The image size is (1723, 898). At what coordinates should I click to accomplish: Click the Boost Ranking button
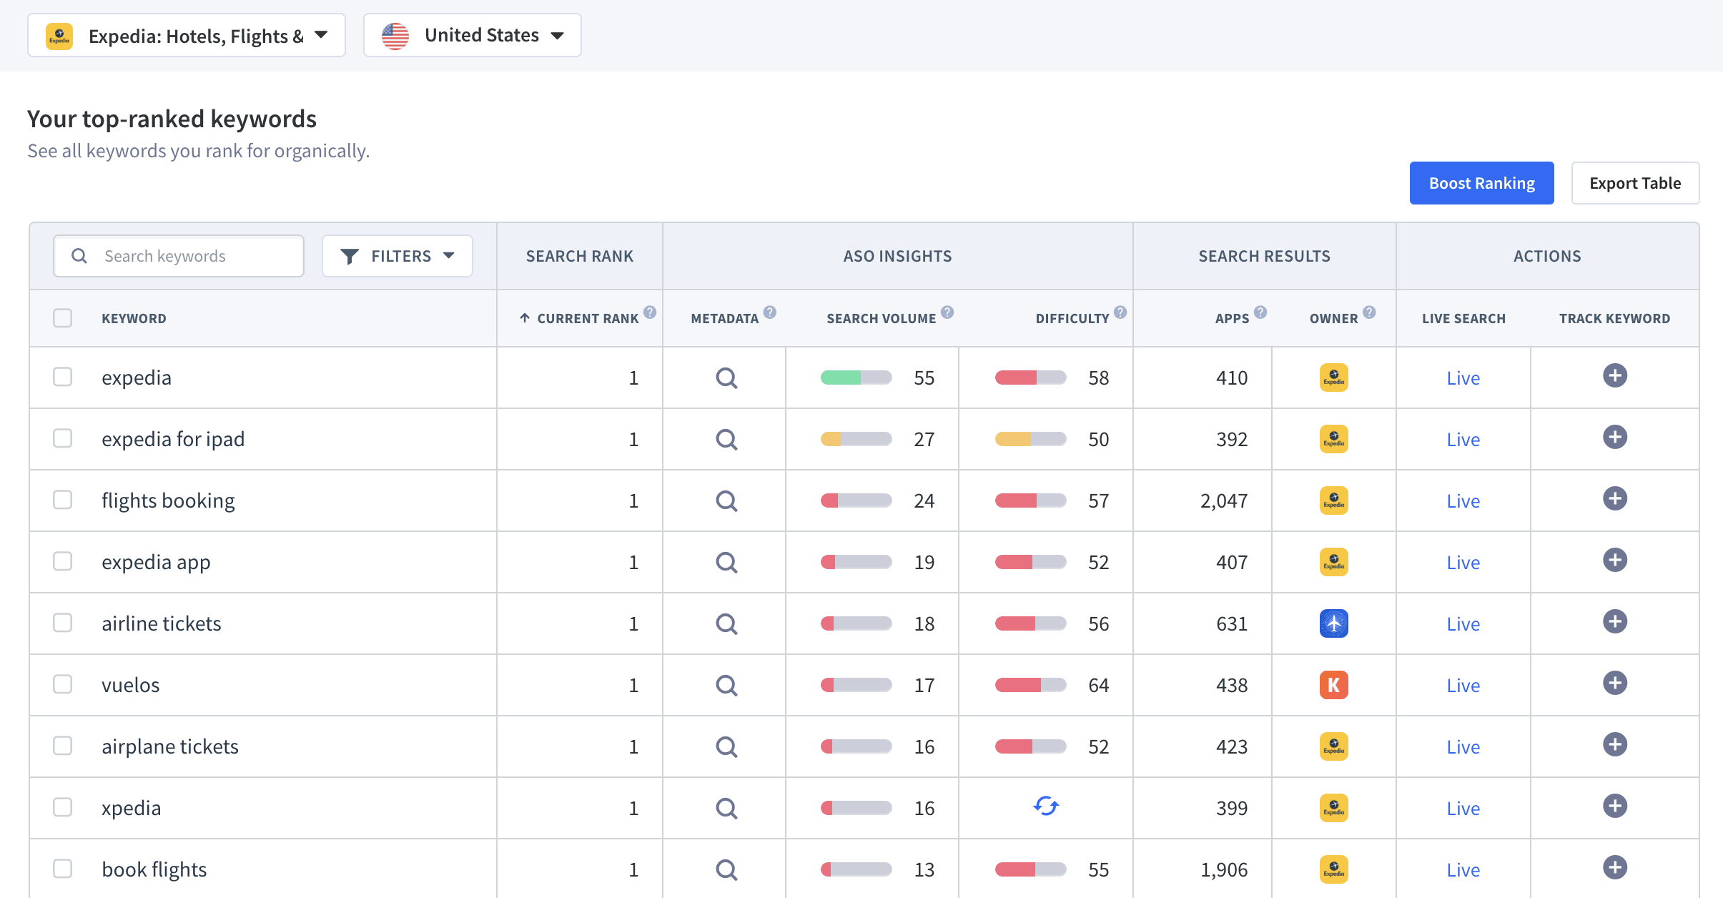[x=1482, y=183]
